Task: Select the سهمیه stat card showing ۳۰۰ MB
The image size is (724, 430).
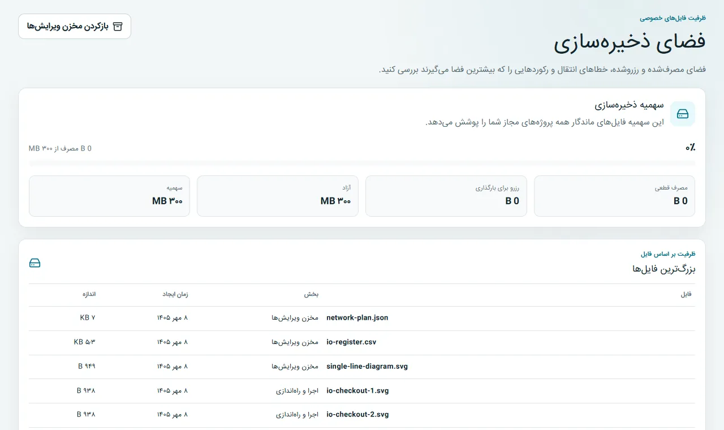Action: [109, 196]
